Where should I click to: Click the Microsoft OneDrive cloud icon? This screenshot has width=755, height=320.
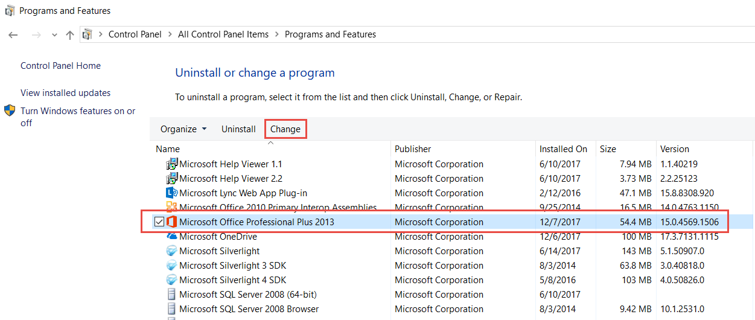point(171,237)
